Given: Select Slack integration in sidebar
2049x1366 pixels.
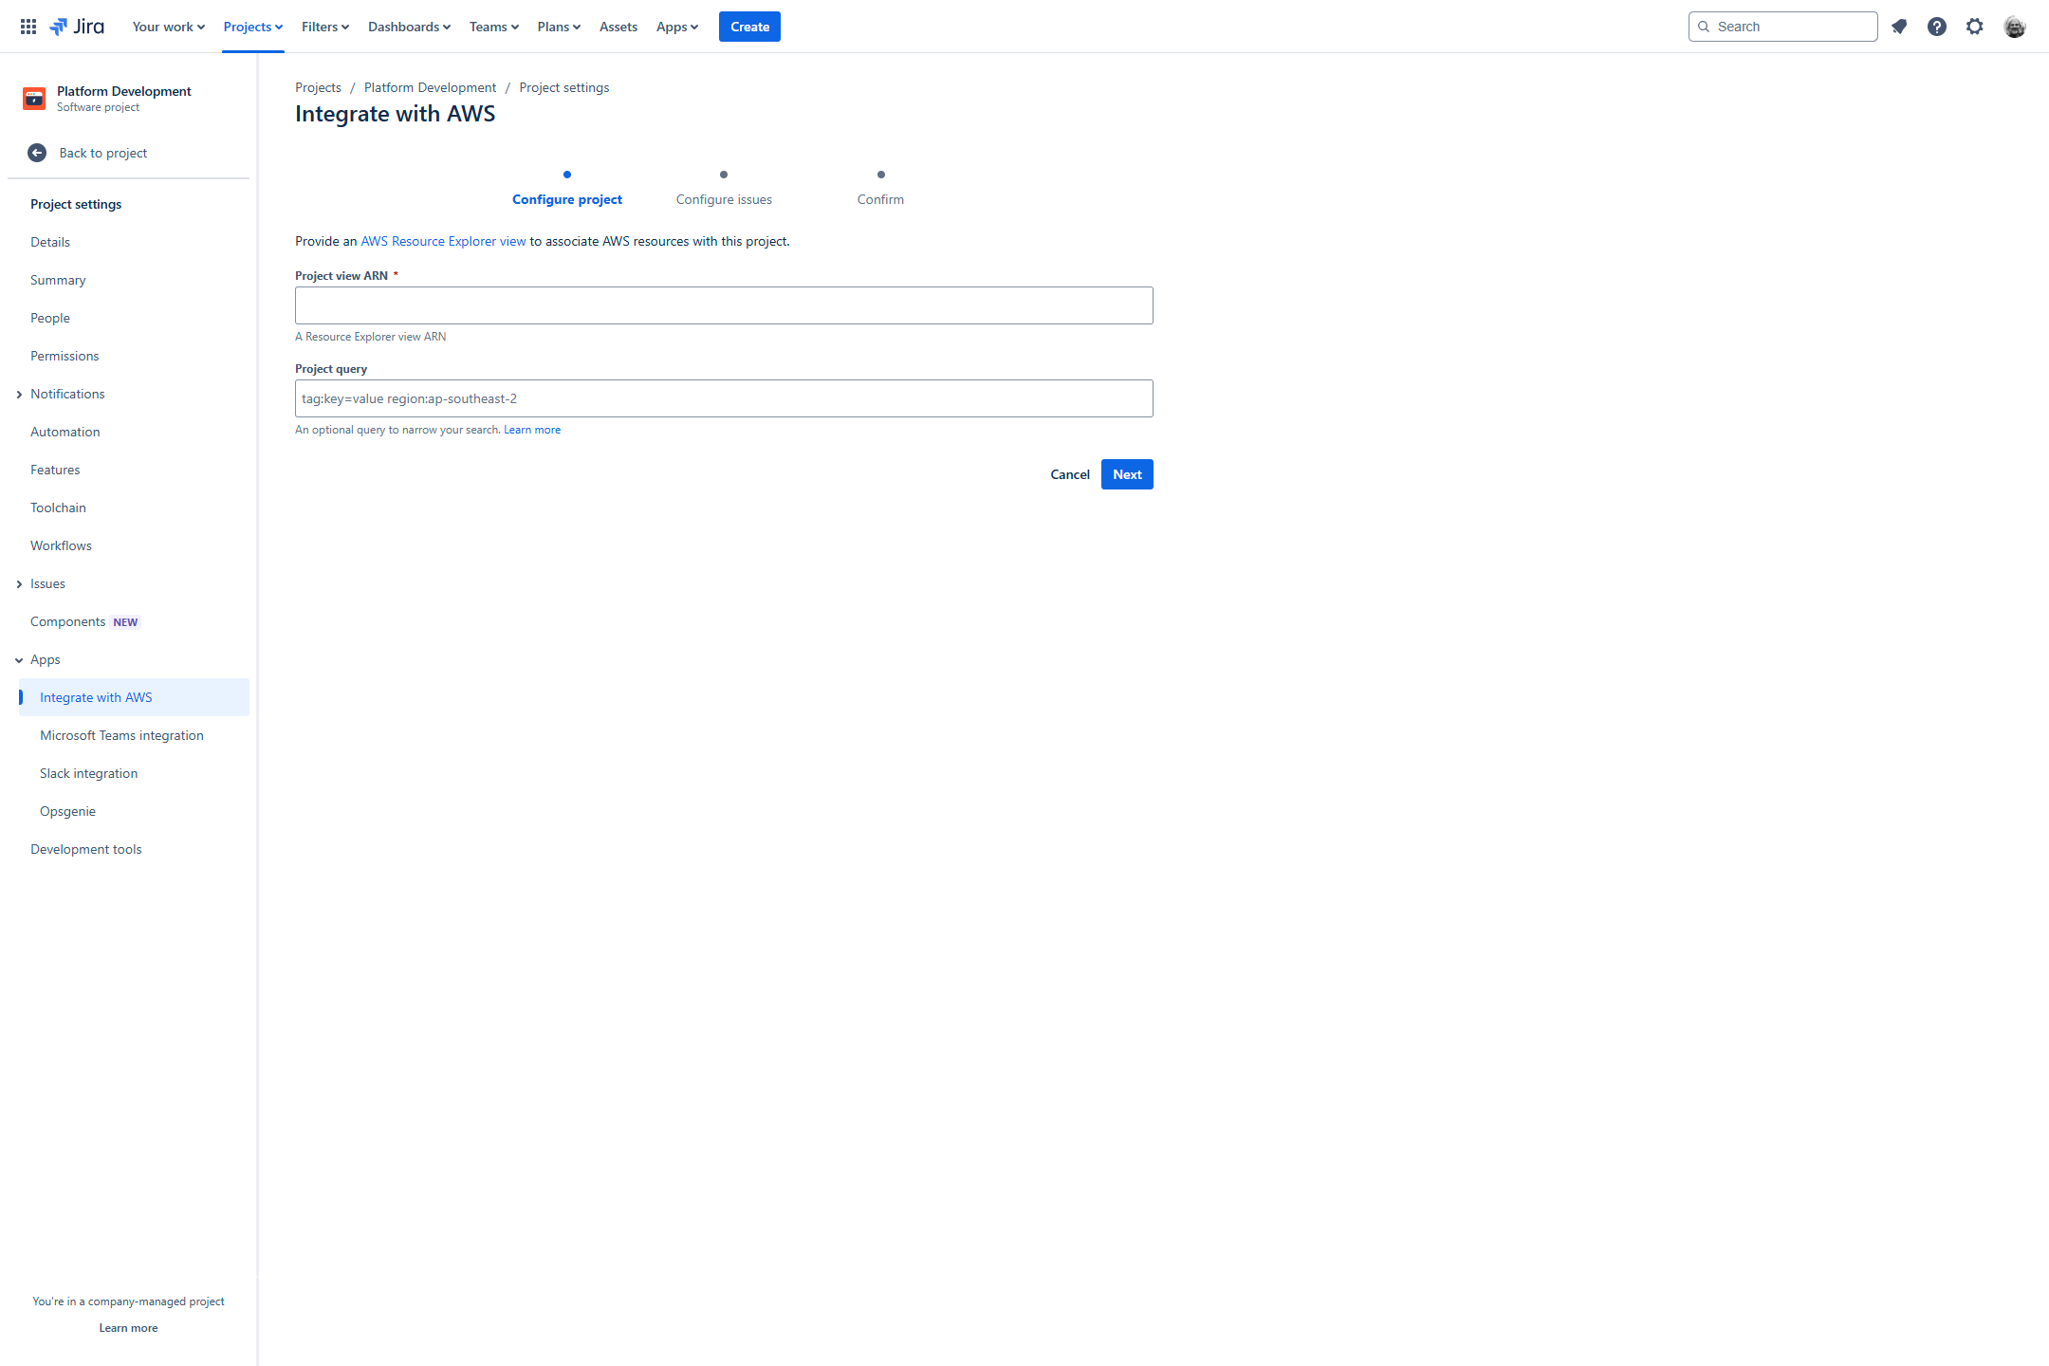Looking at the screenshot, I should pyautogui.click(x=88, y=773).
